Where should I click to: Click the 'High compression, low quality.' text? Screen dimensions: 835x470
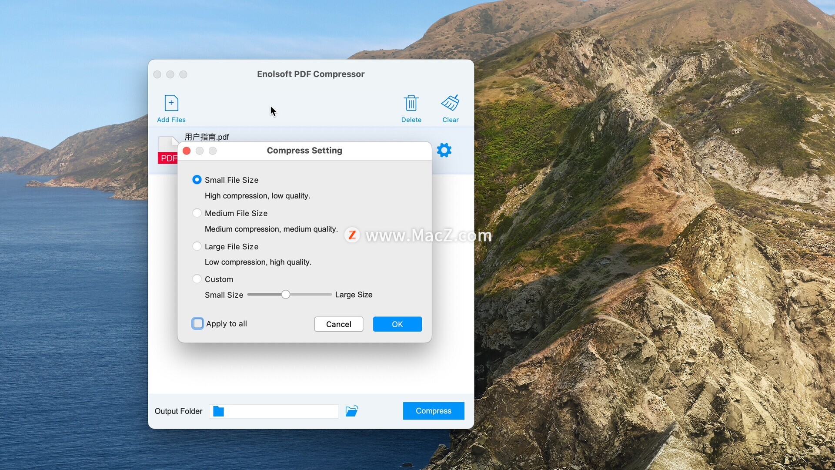point(257,196)
